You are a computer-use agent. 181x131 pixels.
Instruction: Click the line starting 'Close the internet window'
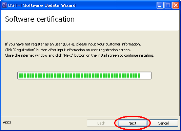79,55
